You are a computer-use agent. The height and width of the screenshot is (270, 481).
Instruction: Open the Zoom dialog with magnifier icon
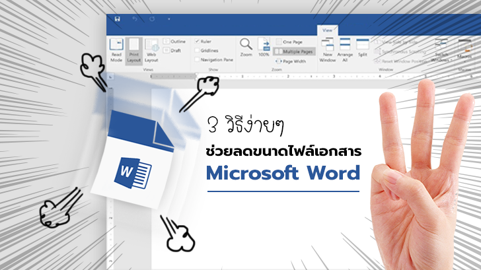tap(246, 48)
